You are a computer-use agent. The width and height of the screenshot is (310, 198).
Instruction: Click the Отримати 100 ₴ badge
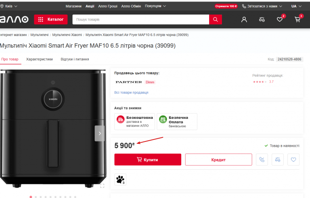coord(226,6)
